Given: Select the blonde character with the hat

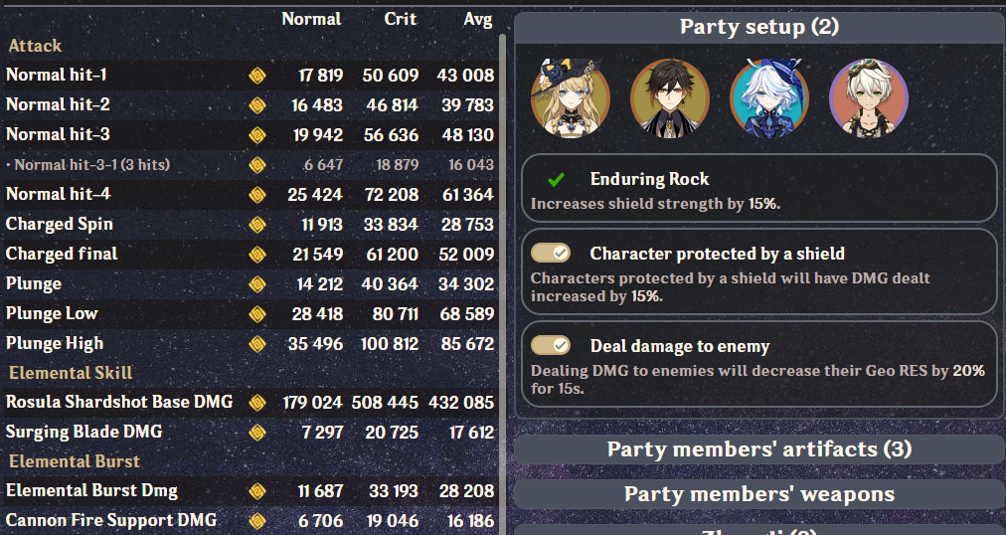Looking at the screenshot, I should (570, 97).
